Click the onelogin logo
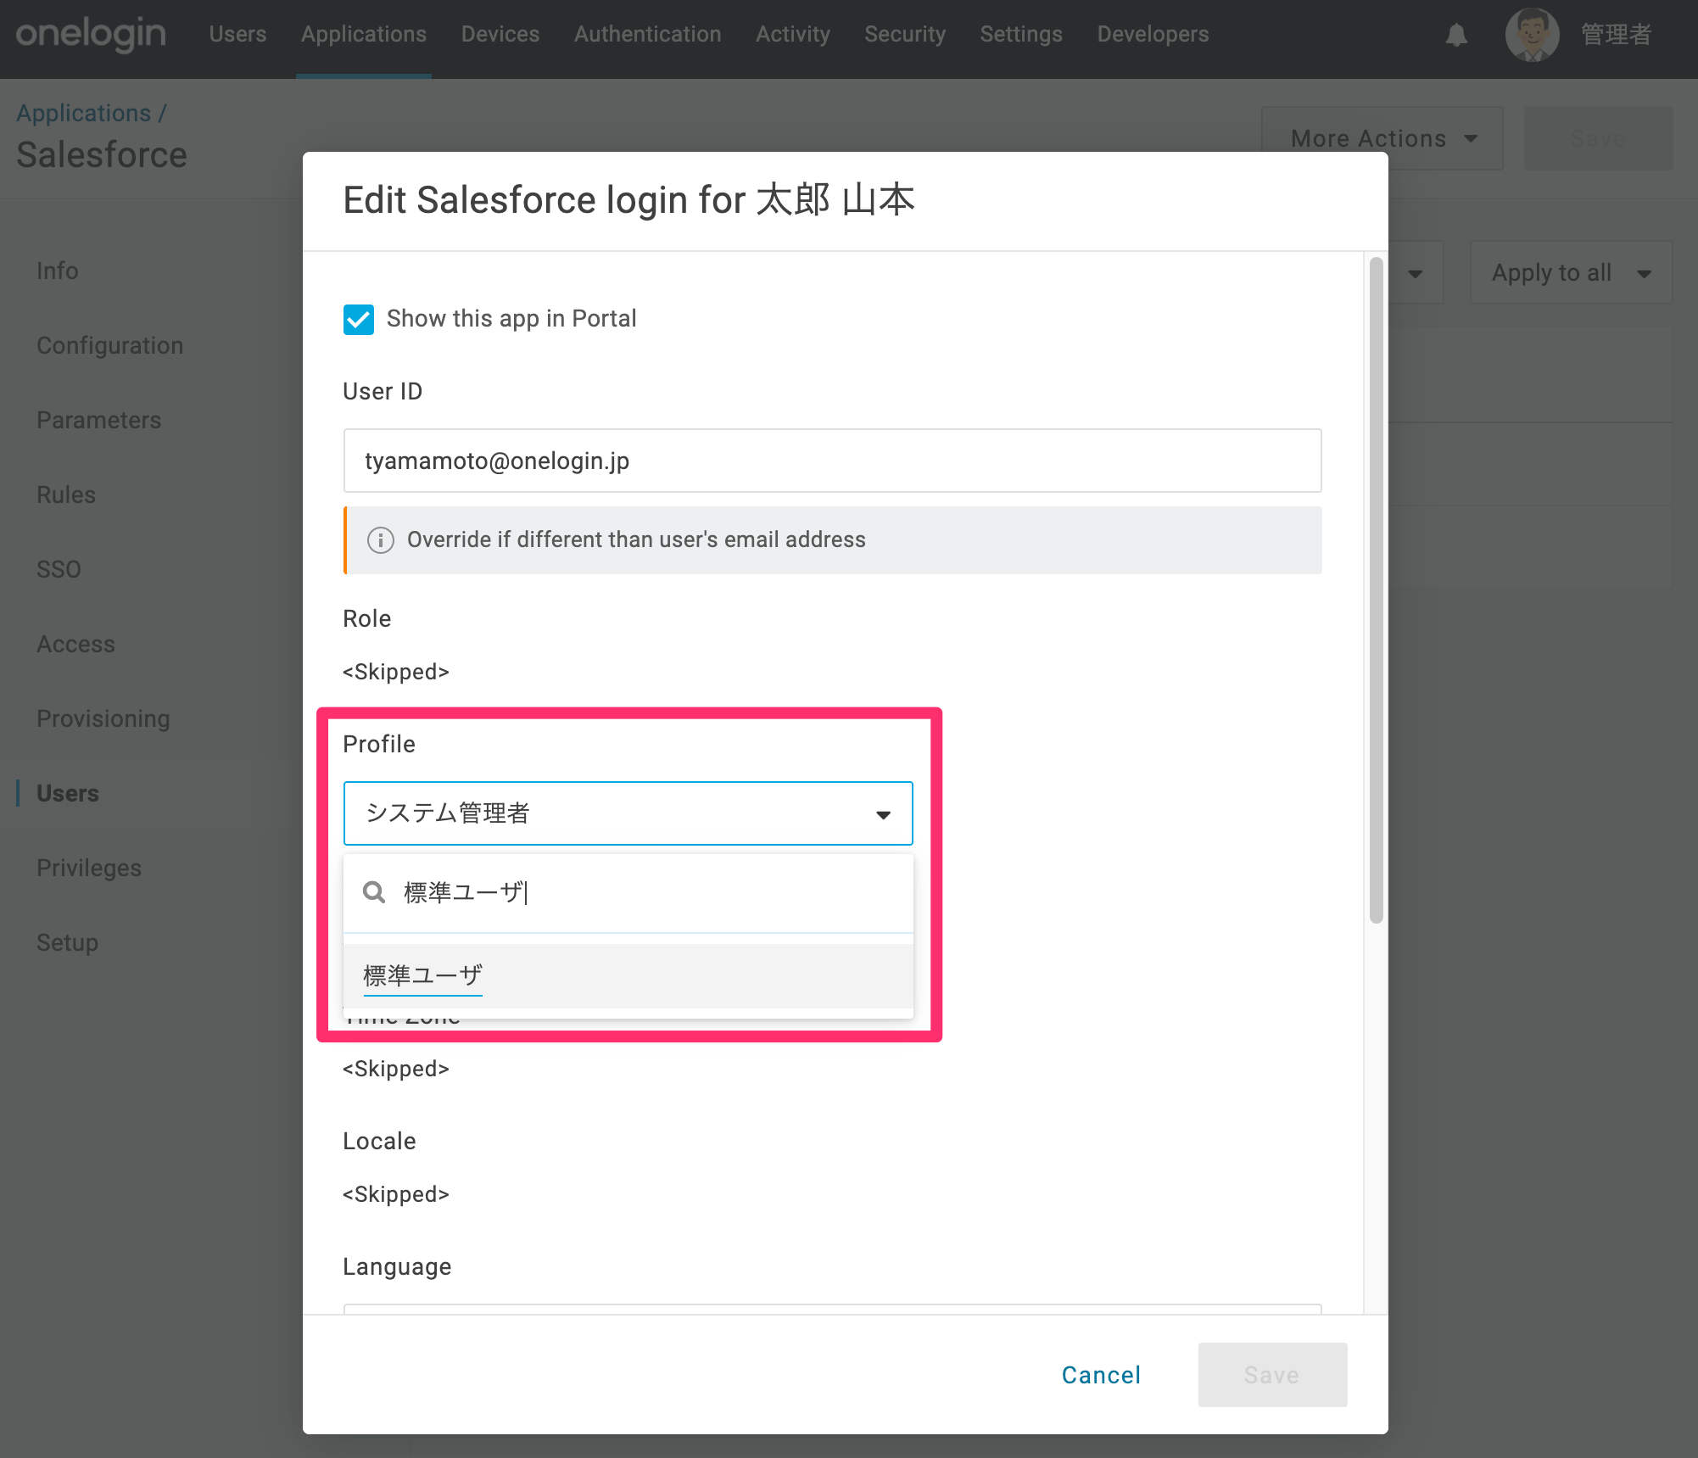The height and width of the screenshot is (1458, 1698). click(91, 34)
